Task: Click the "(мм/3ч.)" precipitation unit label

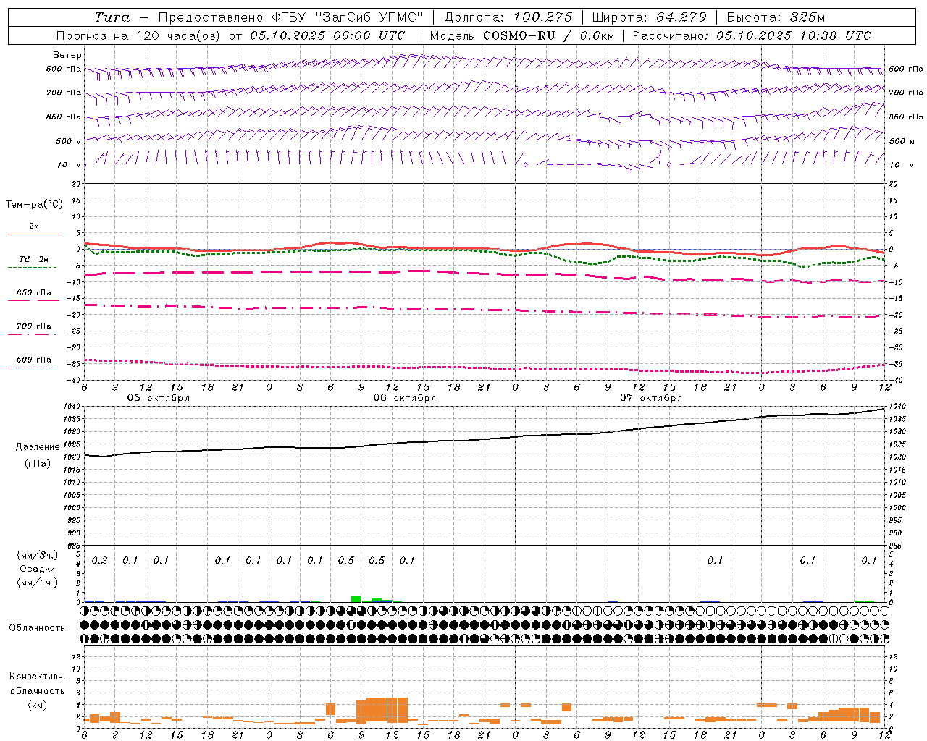Action: tap(38, 555)
